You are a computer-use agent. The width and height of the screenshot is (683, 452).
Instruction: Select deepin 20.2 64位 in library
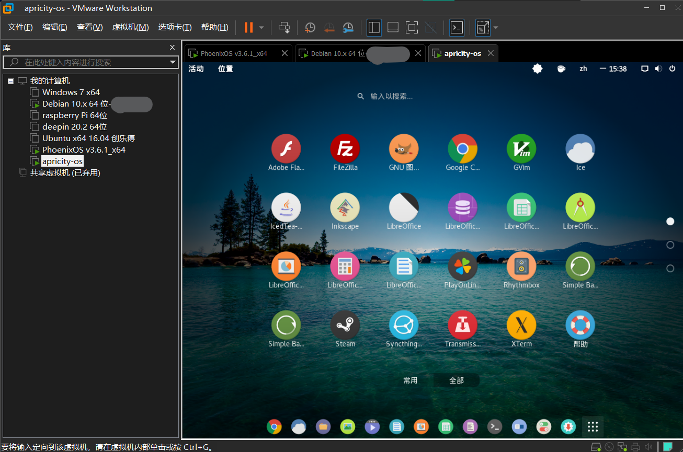(x=74, y=127)
